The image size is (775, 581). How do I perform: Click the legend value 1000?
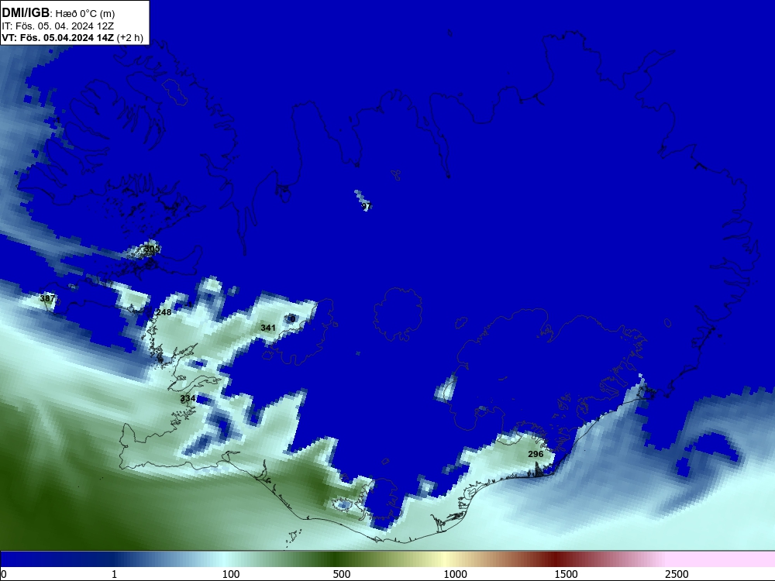click(455, 574)
